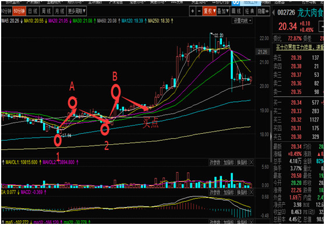Click the price axis tag 21.26
Viewport: 325px width, 225px height.
263,52
